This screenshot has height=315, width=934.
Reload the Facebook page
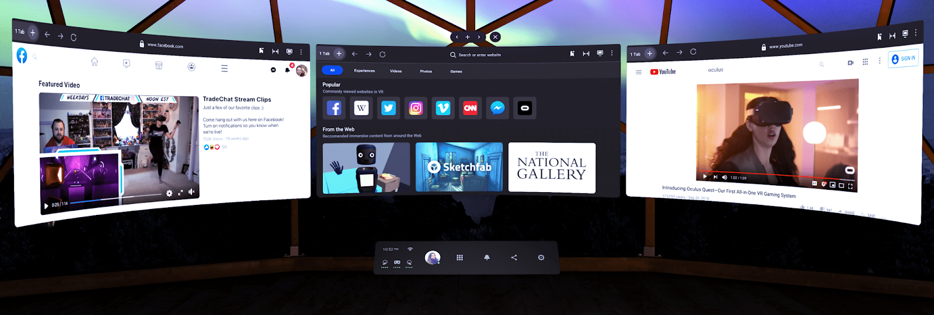coord(74,37)
